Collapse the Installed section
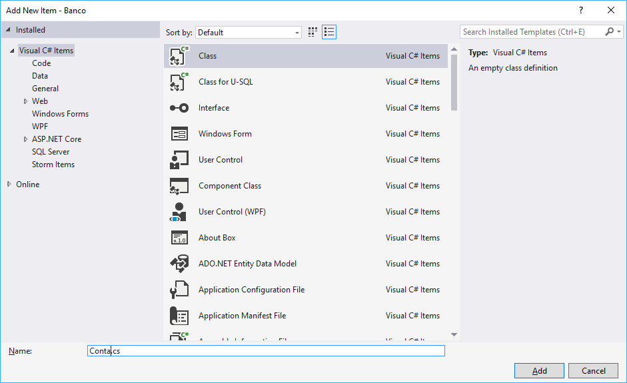The width and height of the screenshot is (627, 383). click(x=8, y=29)
